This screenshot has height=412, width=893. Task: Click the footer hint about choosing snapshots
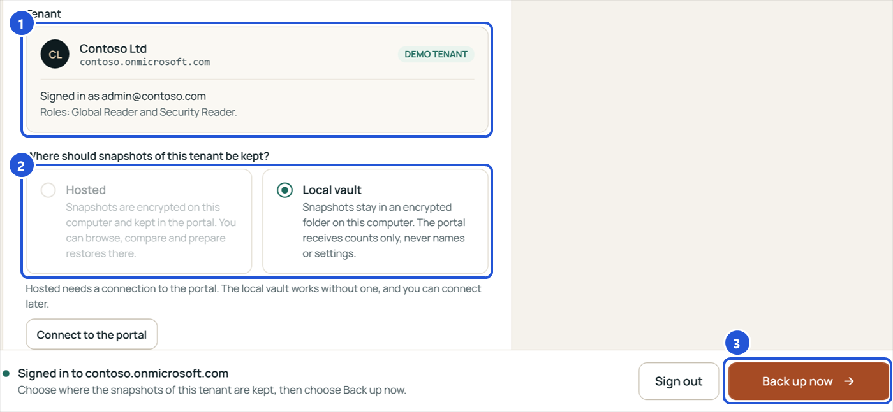[x=212, y=390]
